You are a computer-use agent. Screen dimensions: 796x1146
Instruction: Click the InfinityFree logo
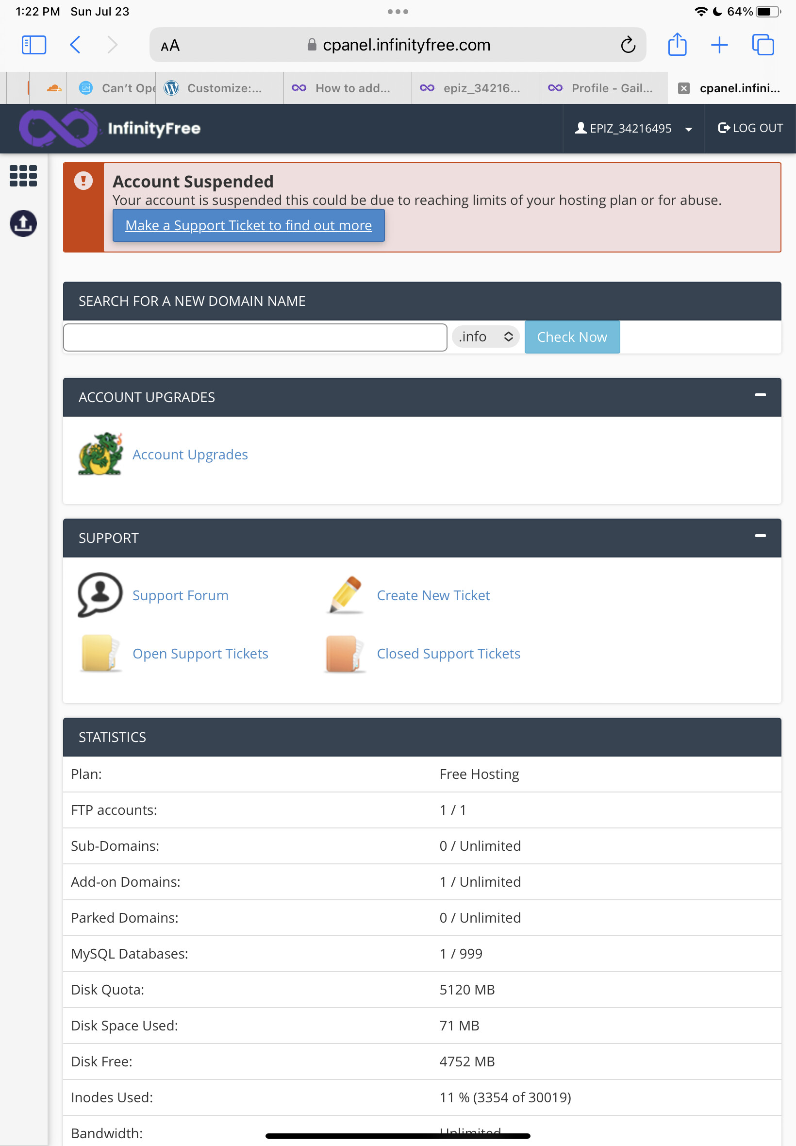(x=110, y=128)
